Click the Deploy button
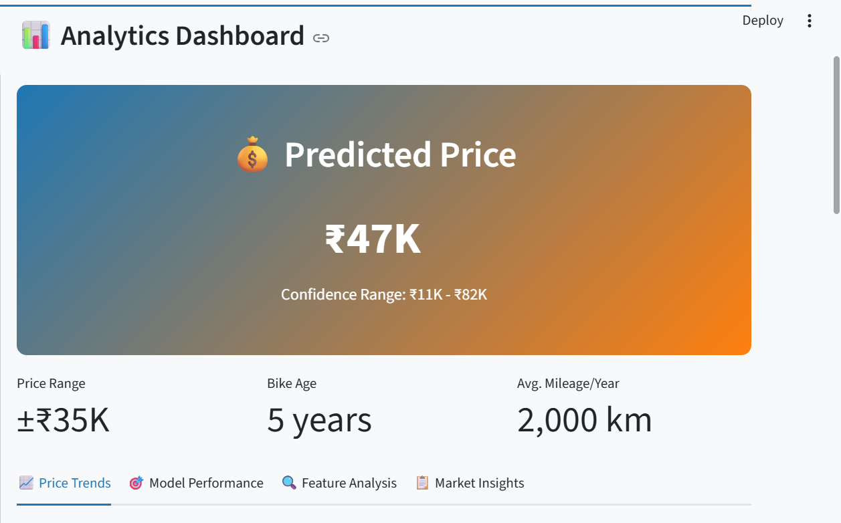This screenshot has height=523, width=841. pyautogui.click(x=763, y=21)
